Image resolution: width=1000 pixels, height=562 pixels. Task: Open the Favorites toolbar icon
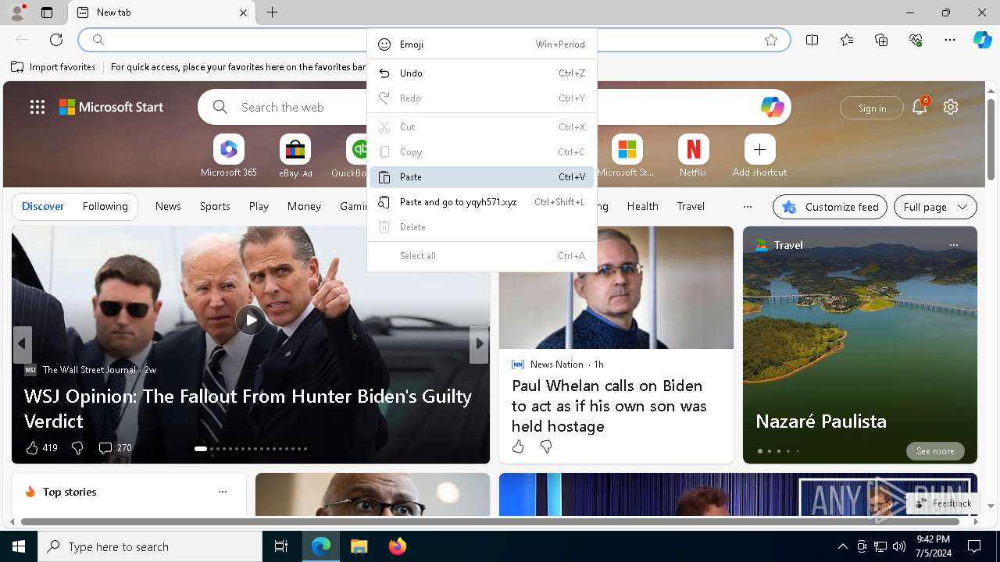847,40
